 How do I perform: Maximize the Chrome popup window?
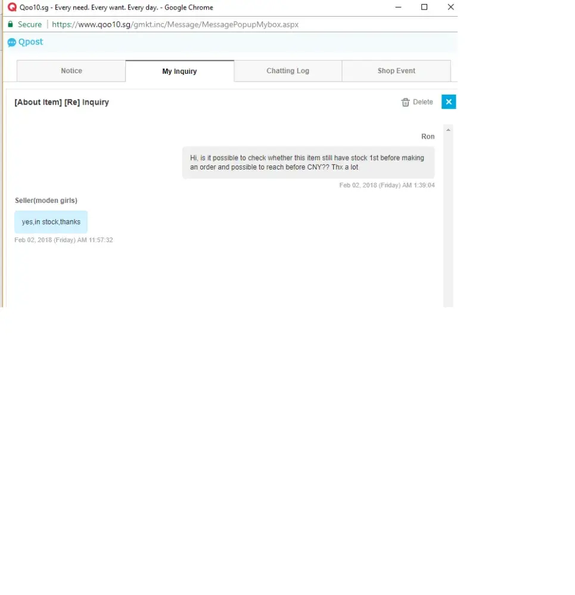pyautogui.click(x=424, y=8)
